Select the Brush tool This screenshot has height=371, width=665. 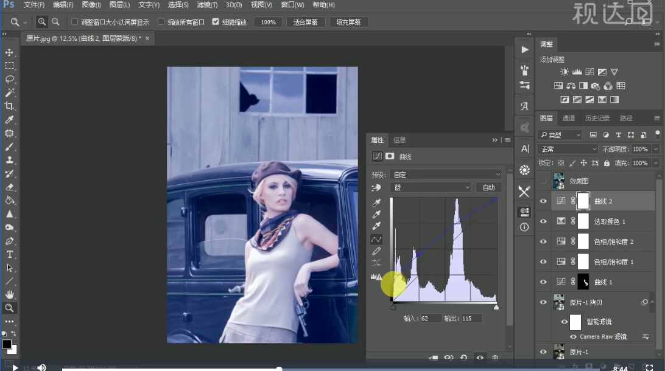(9, 147)
